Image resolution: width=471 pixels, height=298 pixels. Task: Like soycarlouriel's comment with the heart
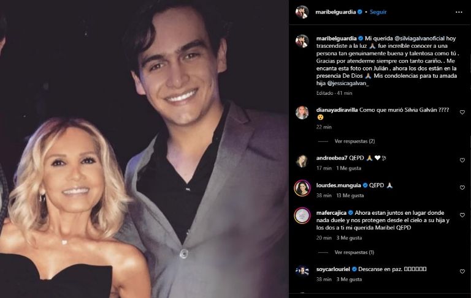point(461,271)
